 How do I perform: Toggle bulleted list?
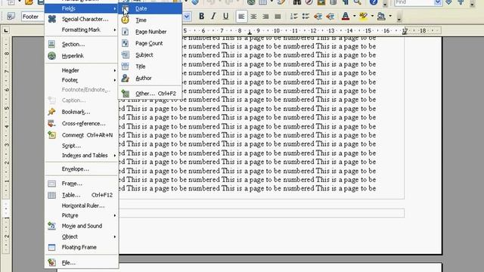click(x=306, y=17)
